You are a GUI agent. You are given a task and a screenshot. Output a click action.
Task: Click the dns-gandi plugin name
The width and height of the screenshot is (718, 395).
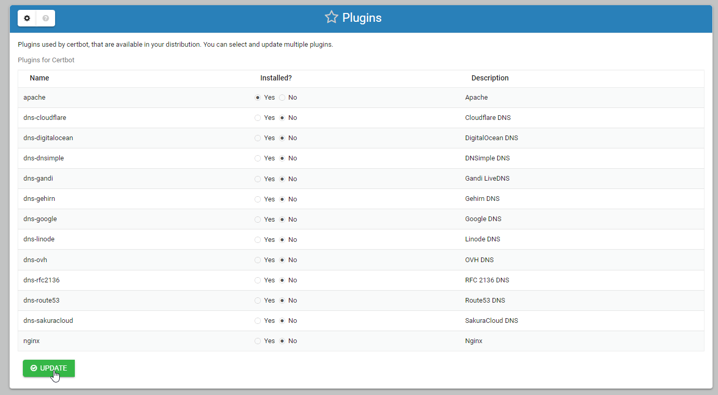pos(38,179)
